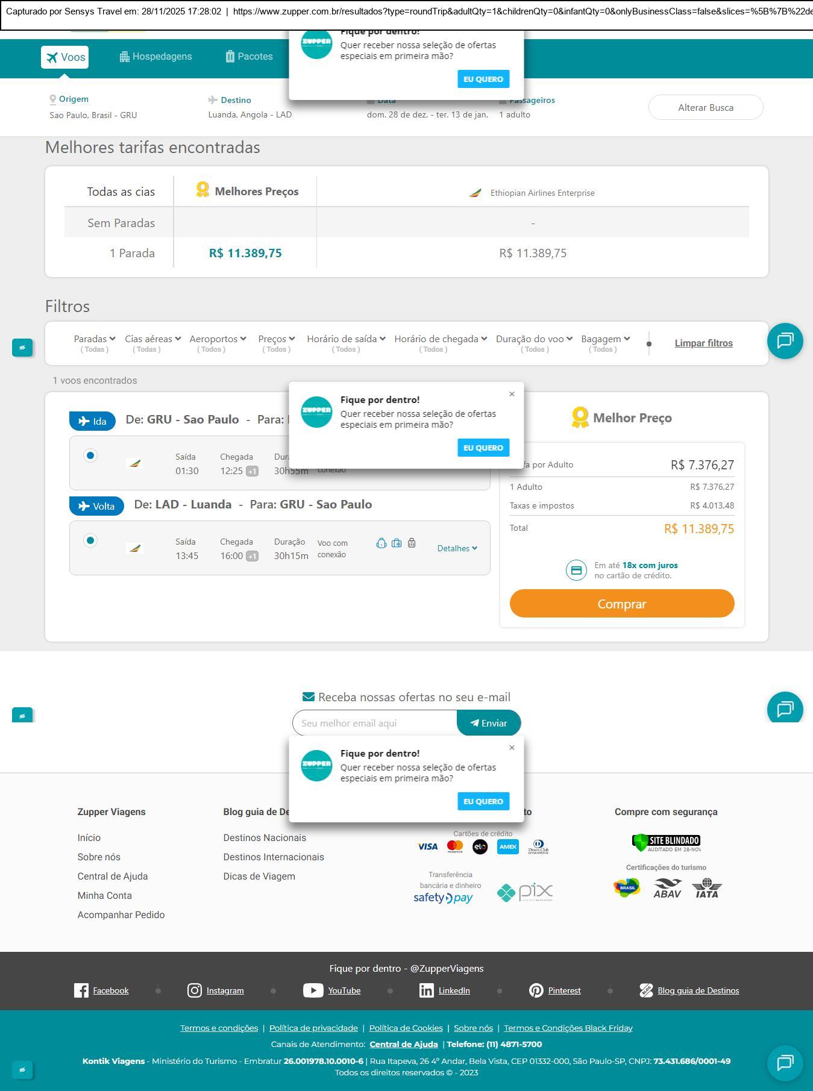Select the Volta flight radio button
The width and height of the screenshot is (813, 1091).
coord(90,540)
